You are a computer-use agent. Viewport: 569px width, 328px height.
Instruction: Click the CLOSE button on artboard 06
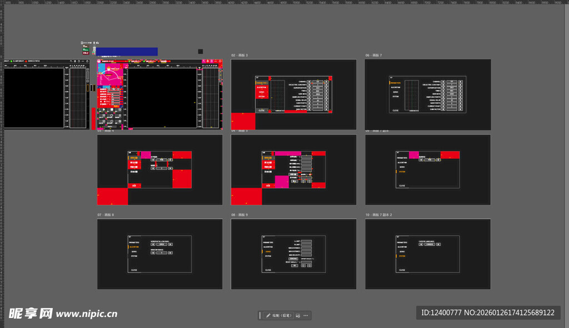click(395, 110)
